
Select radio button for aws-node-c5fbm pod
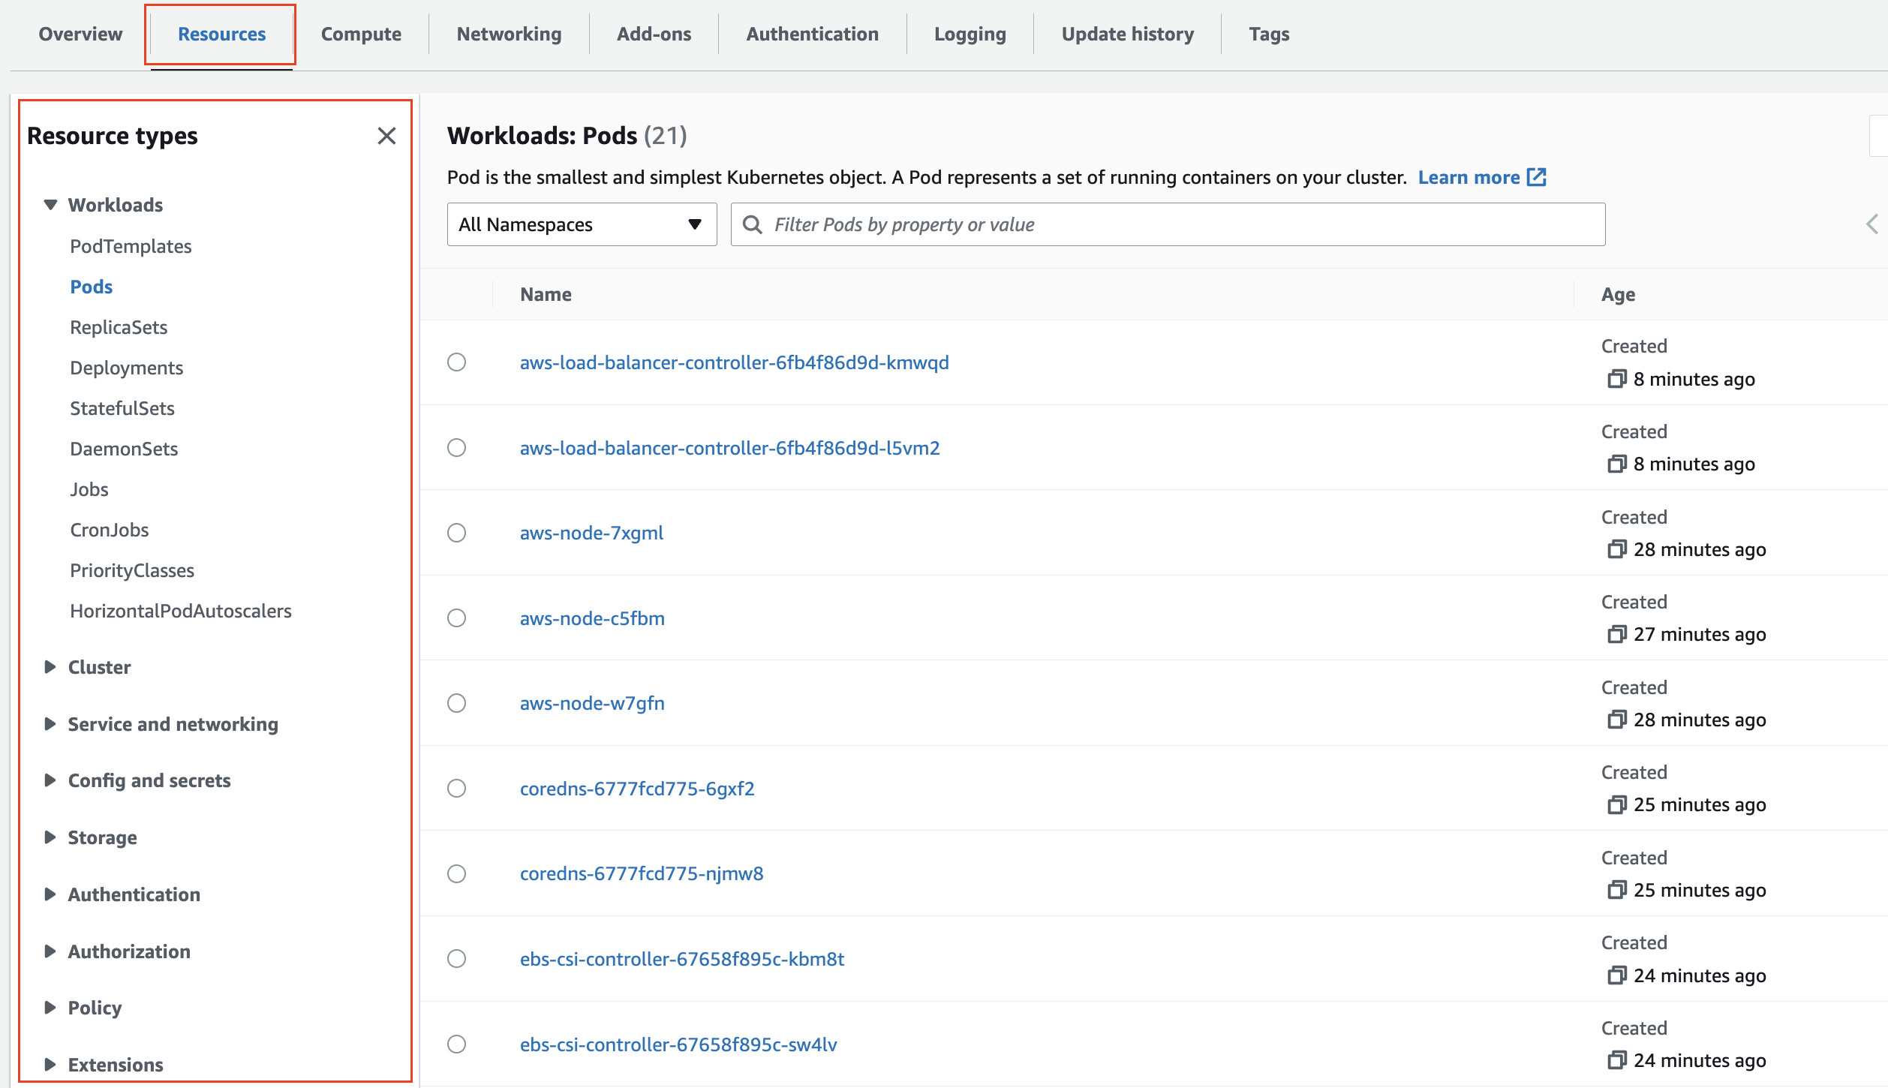click(456, 618)
